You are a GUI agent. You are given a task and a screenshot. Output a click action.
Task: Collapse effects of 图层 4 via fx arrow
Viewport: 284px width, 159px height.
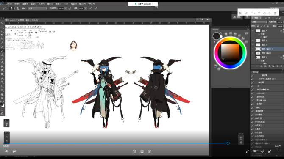(283, 31)
